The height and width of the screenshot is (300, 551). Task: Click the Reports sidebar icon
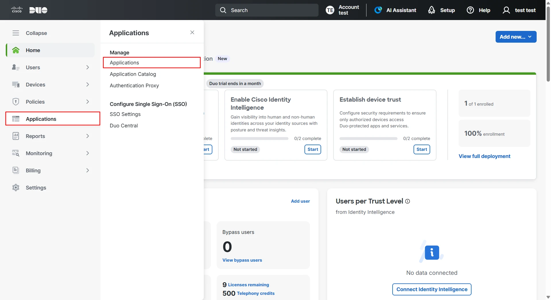[16, 136]
